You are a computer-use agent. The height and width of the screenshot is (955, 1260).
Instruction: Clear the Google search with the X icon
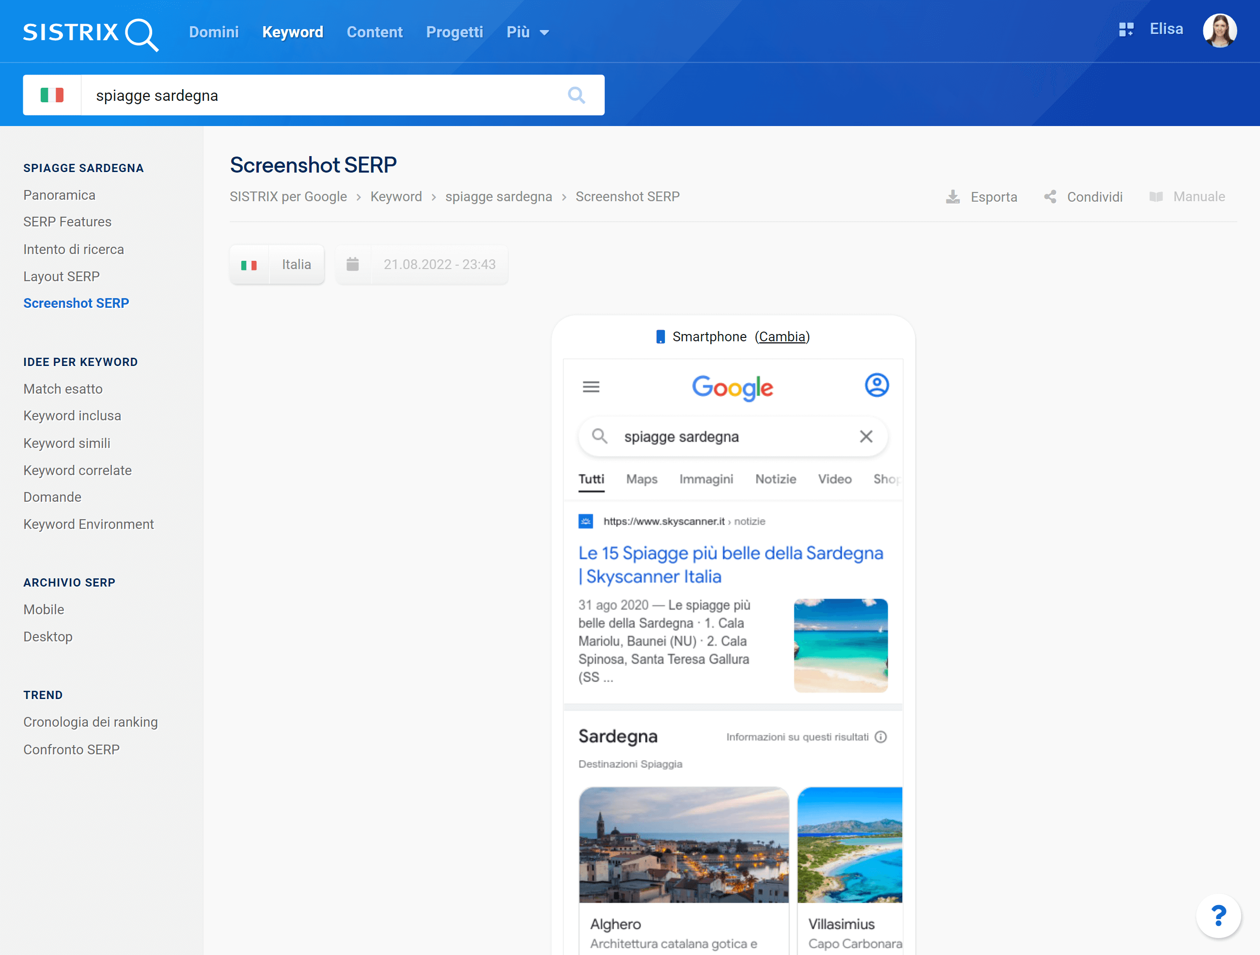[x=866, y=436]
